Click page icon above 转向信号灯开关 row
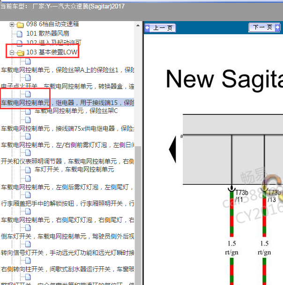This screenshot has width=283, height=285. click(x=28, y=244)
